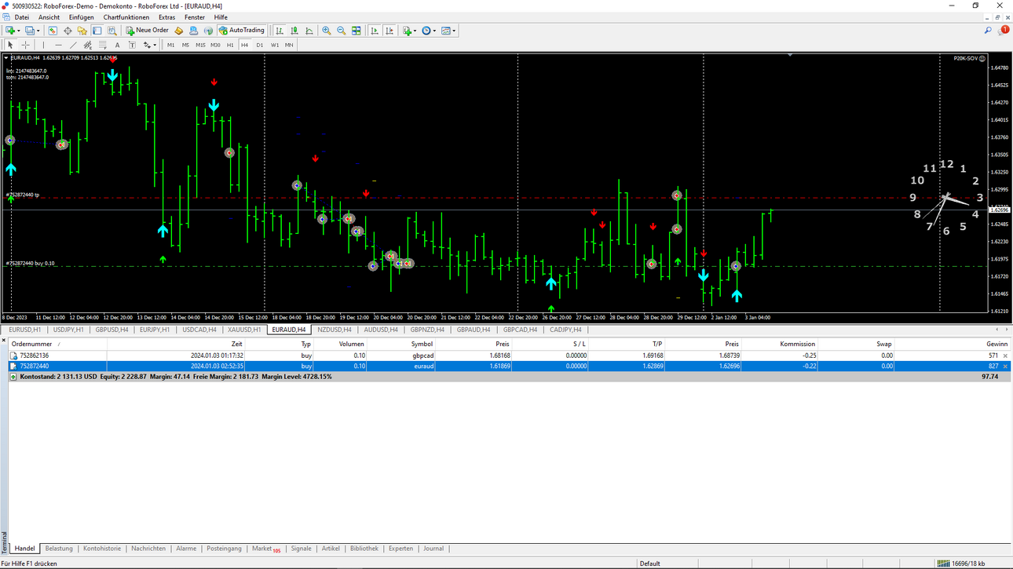Open the Datei menu

click(22, 17)
